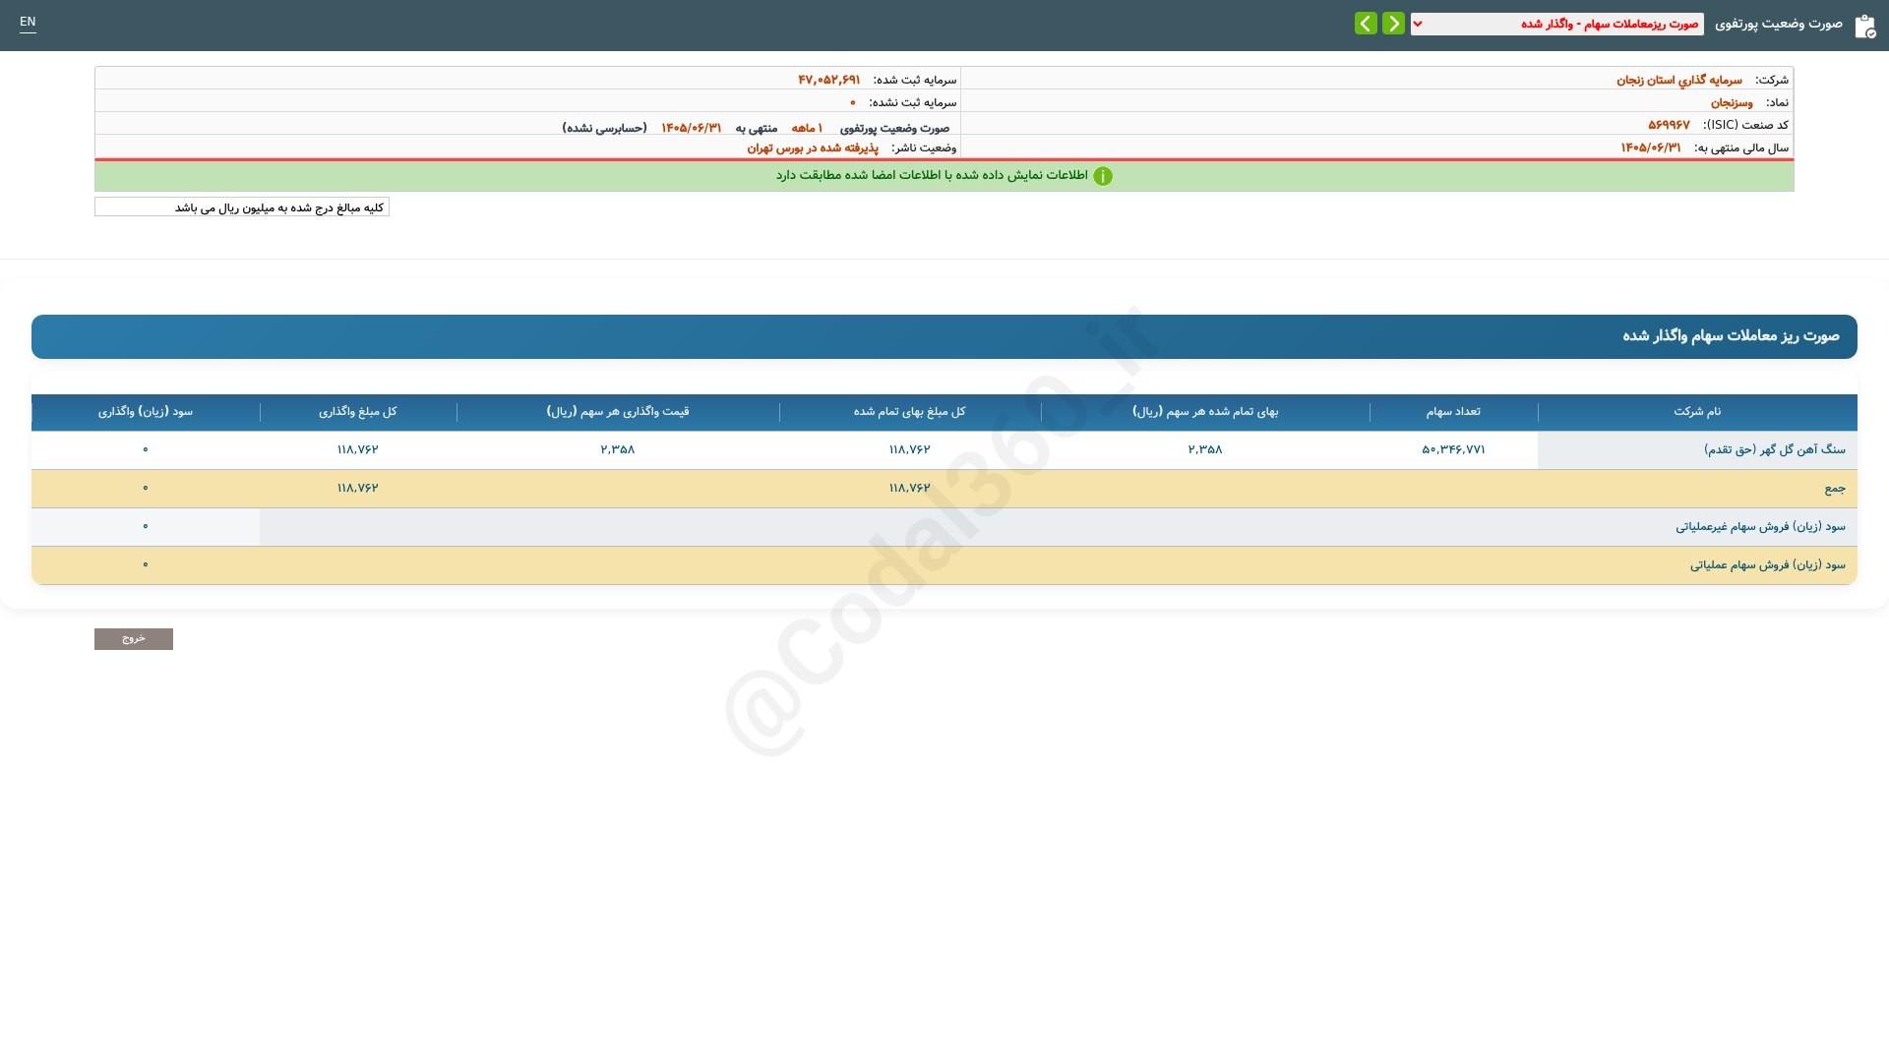Click the وسزنجان symbol value
The image size is (1889, 1062).
(1731, 102)
